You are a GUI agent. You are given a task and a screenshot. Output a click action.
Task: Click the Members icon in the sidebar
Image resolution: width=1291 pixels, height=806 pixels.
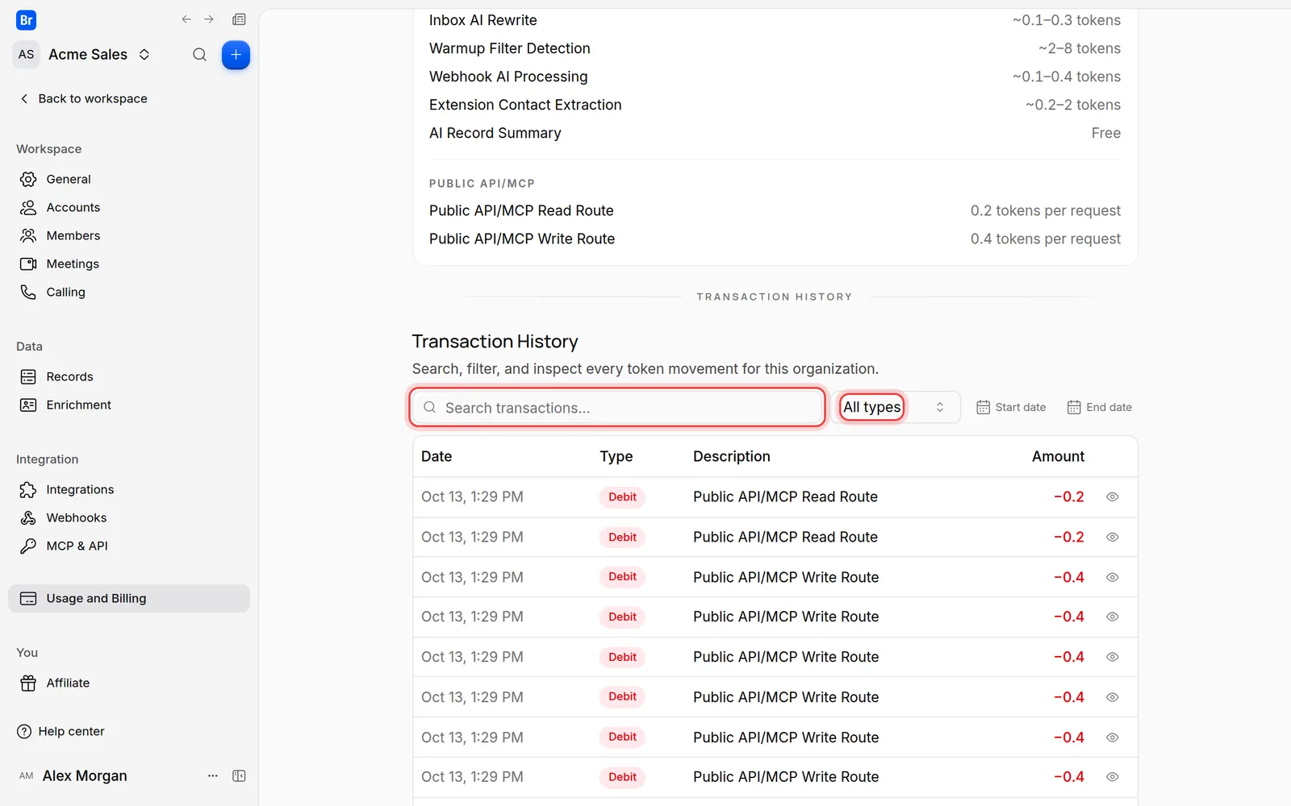pyautogui.click(x=28, y=235)
